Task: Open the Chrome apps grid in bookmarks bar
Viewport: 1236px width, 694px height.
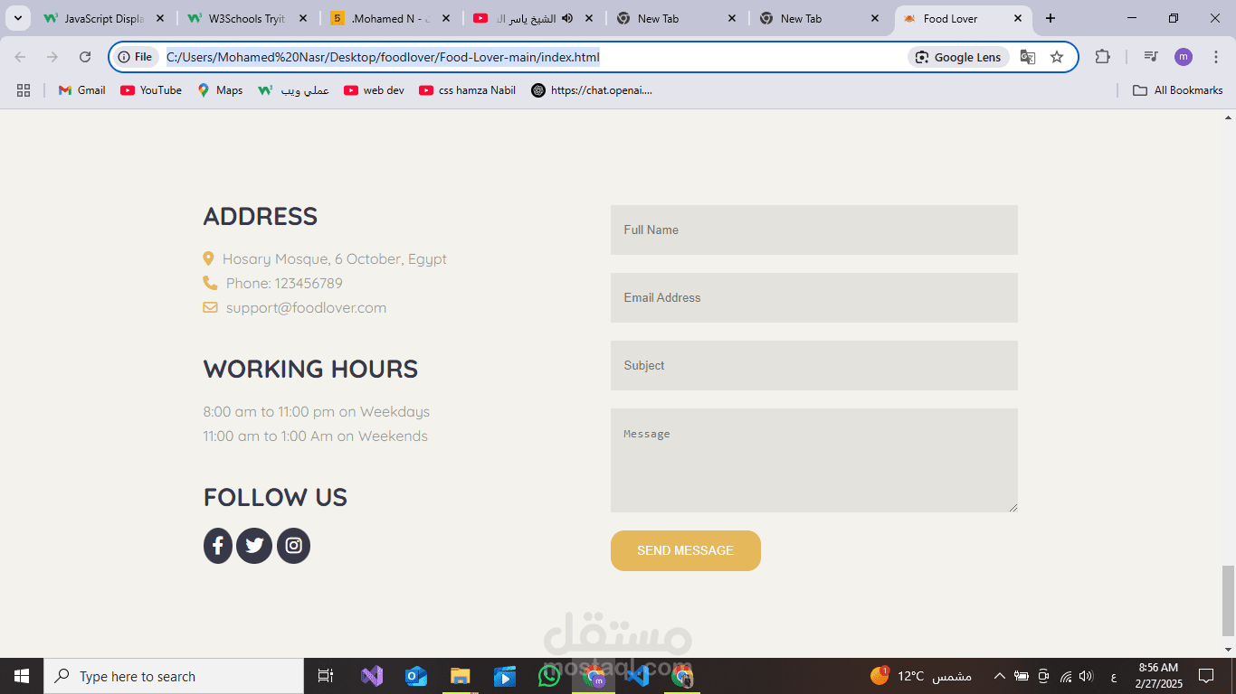Action: click(24, 90)
